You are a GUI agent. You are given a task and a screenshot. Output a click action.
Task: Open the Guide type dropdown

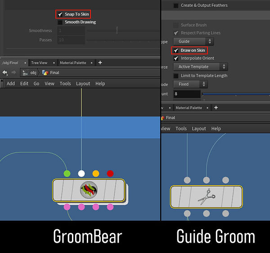[x=193, y=41]
